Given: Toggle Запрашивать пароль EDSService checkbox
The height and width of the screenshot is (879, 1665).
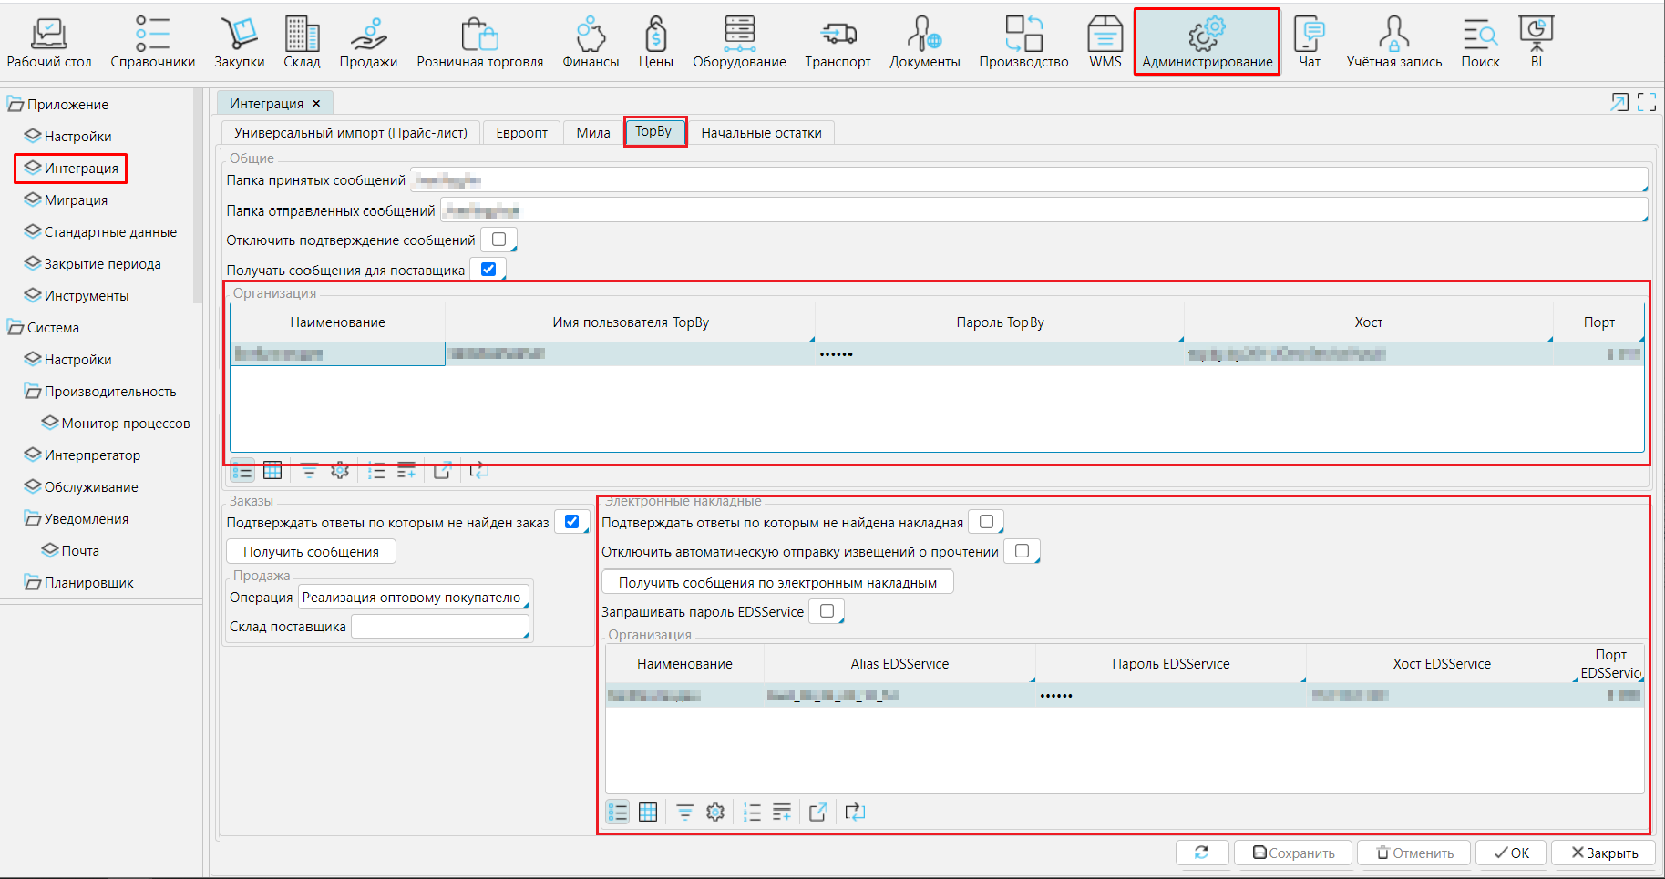Looking at the screenshot, I should coord(827,611).
